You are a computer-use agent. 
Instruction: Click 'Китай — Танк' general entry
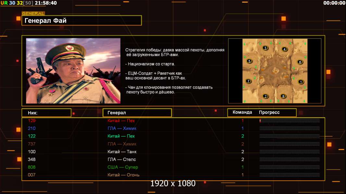pyautogui.click(x=122, y=152)
